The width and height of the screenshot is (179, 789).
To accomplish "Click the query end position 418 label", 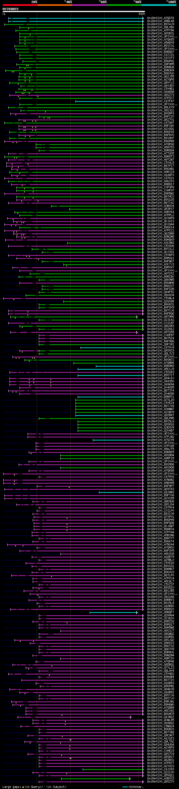I will [141, 14].
